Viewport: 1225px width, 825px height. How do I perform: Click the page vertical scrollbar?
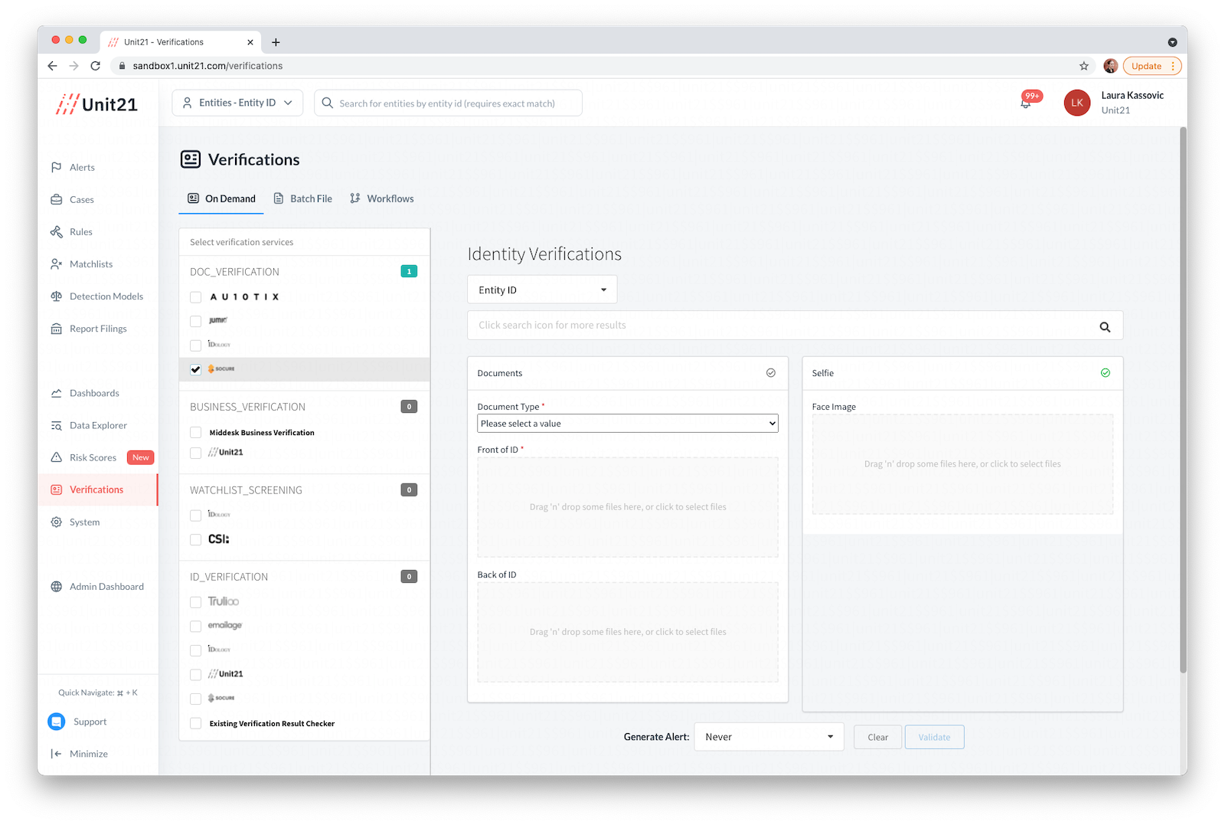click(x=1183, y=398)
